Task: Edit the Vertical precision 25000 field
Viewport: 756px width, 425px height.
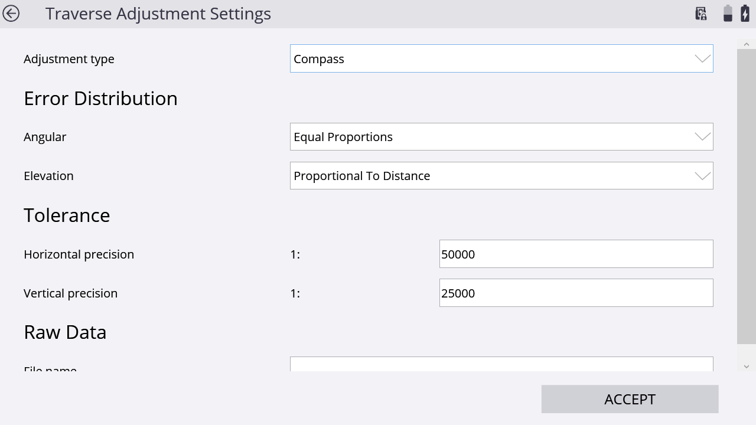Action: click(x=576, y=293)
